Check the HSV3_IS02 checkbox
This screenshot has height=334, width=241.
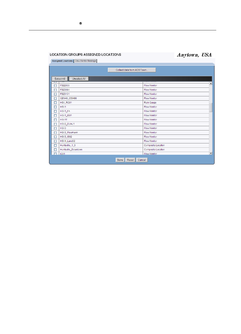click(x=55, y=137)
